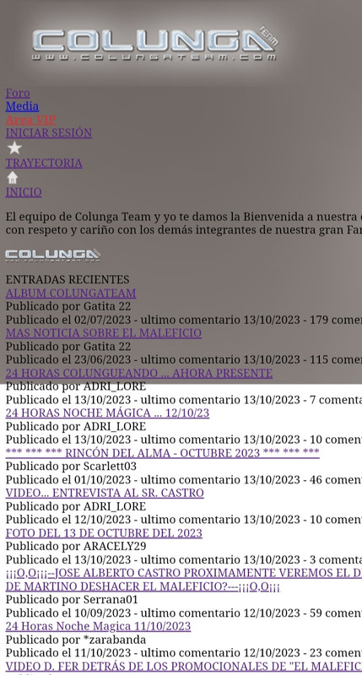
Task: Open MAS NOTICIA SOBRE EL MALEFICIO
Action: pos(103,332)
